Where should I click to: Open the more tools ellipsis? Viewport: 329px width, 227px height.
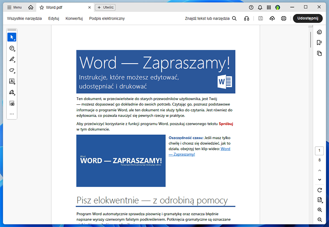coord(12,114)
